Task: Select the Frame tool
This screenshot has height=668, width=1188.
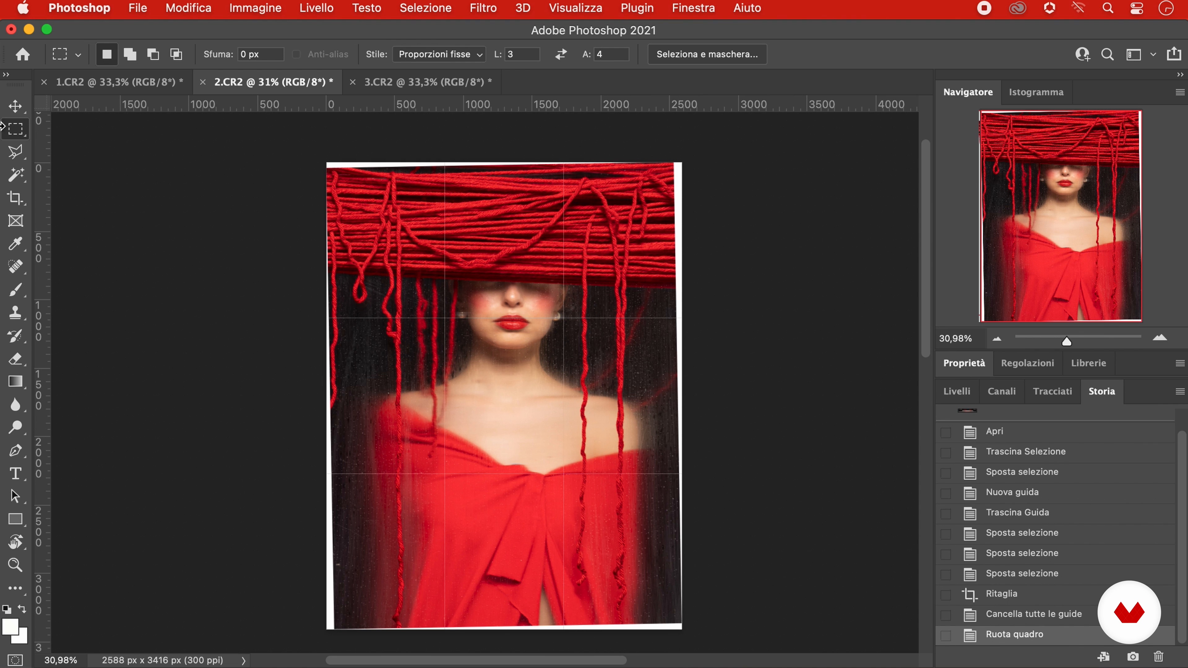Action: coord(15,221)
